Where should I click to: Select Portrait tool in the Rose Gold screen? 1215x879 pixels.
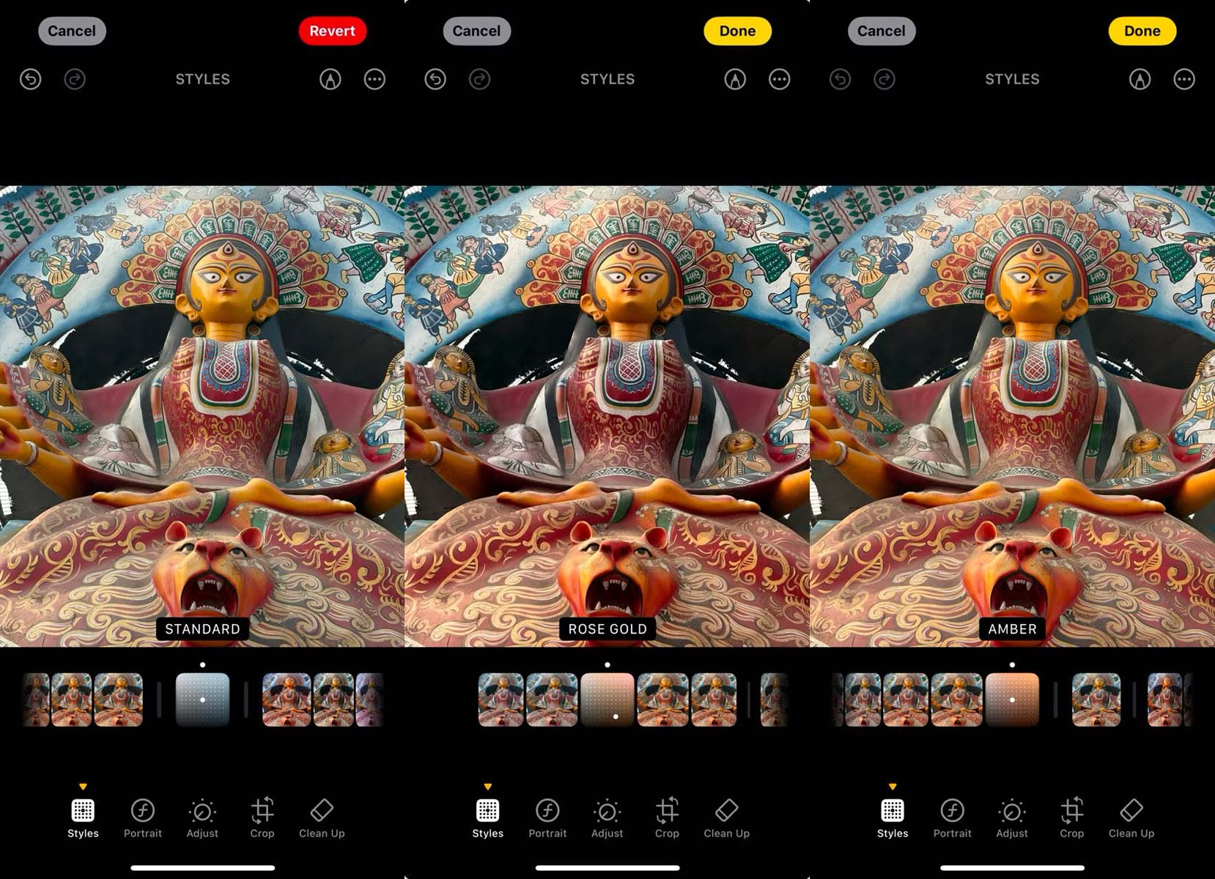(x=547, y=817)
